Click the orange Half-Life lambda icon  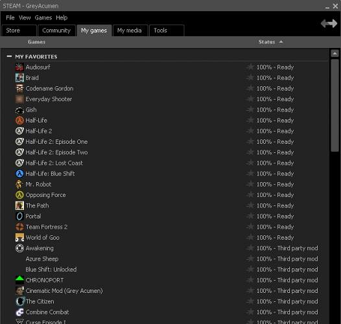[19, 121]
